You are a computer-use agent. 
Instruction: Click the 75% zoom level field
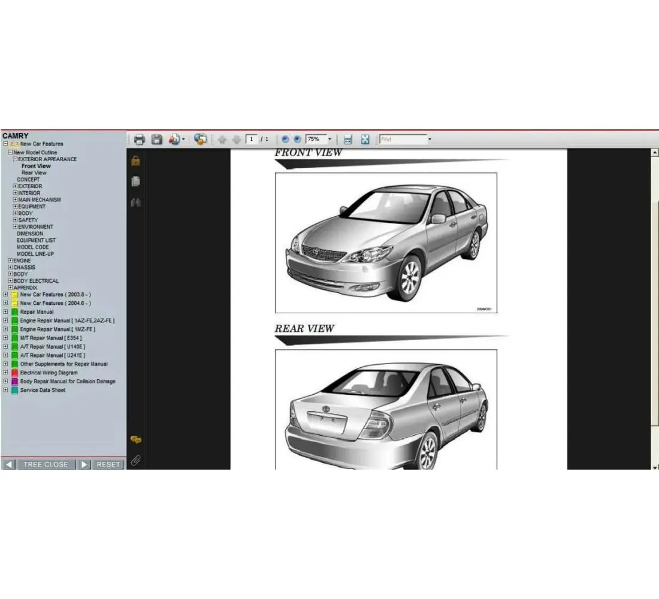316,139
